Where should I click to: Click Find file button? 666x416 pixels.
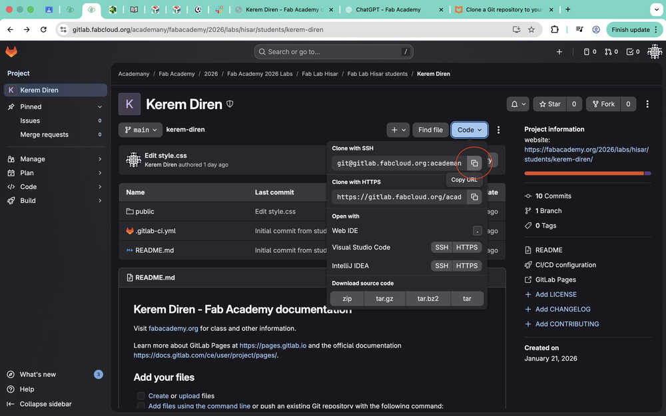point(430,130)
